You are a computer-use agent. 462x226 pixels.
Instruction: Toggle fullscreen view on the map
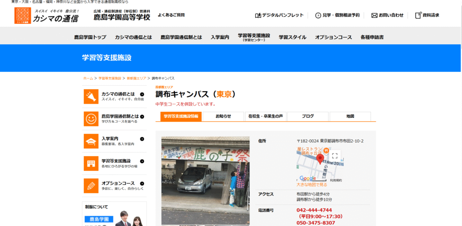334,156
